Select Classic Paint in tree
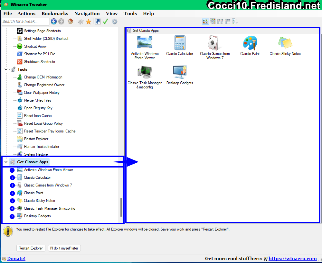 [x=33, y=193]
